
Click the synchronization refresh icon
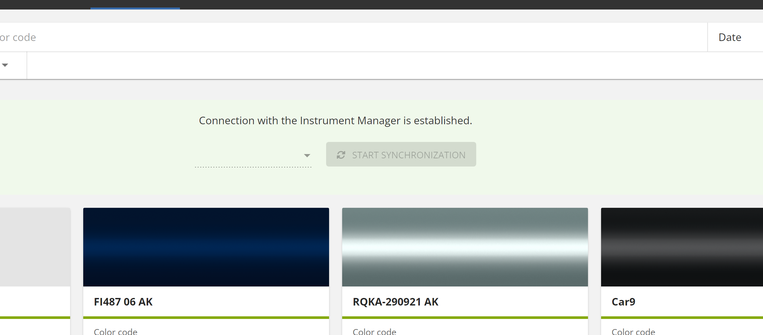(x=341, y=155)
